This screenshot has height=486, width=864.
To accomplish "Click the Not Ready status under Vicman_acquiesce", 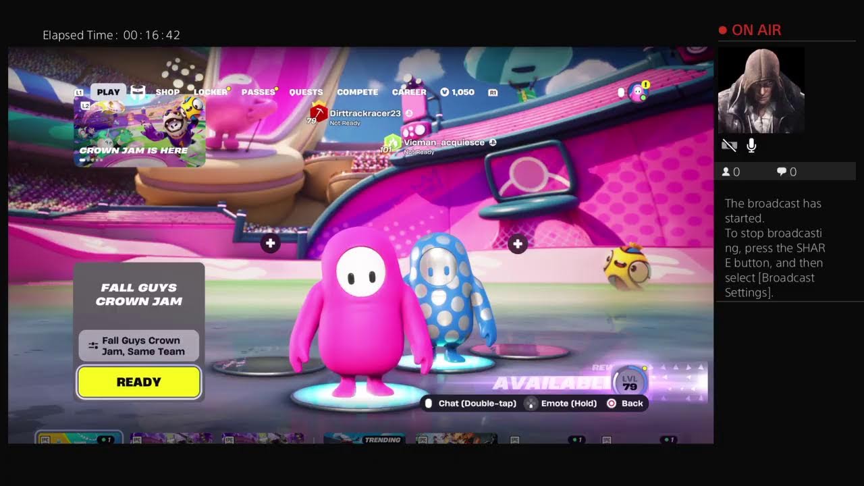I will [x=419, y=152].
